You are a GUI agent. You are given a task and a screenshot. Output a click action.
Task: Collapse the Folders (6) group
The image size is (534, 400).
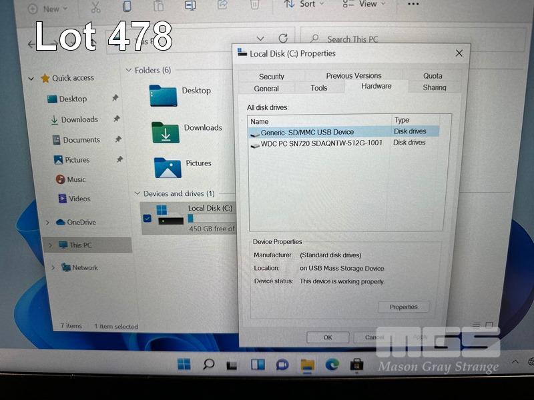128,70
